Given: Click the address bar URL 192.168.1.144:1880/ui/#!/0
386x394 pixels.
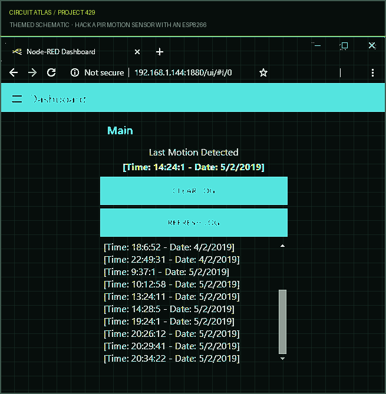Looking at the screenshot, I should (x=183, y=72).
